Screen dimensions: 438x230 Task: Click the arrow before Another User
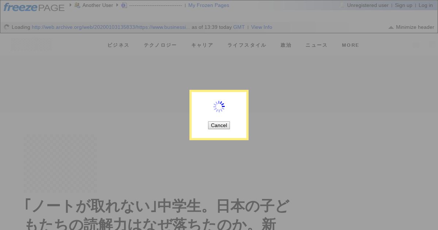coord(70,5)
